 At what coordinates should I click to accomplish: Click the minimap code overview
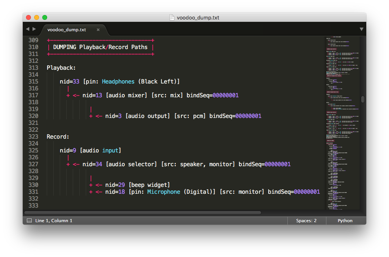click(343, 123)
